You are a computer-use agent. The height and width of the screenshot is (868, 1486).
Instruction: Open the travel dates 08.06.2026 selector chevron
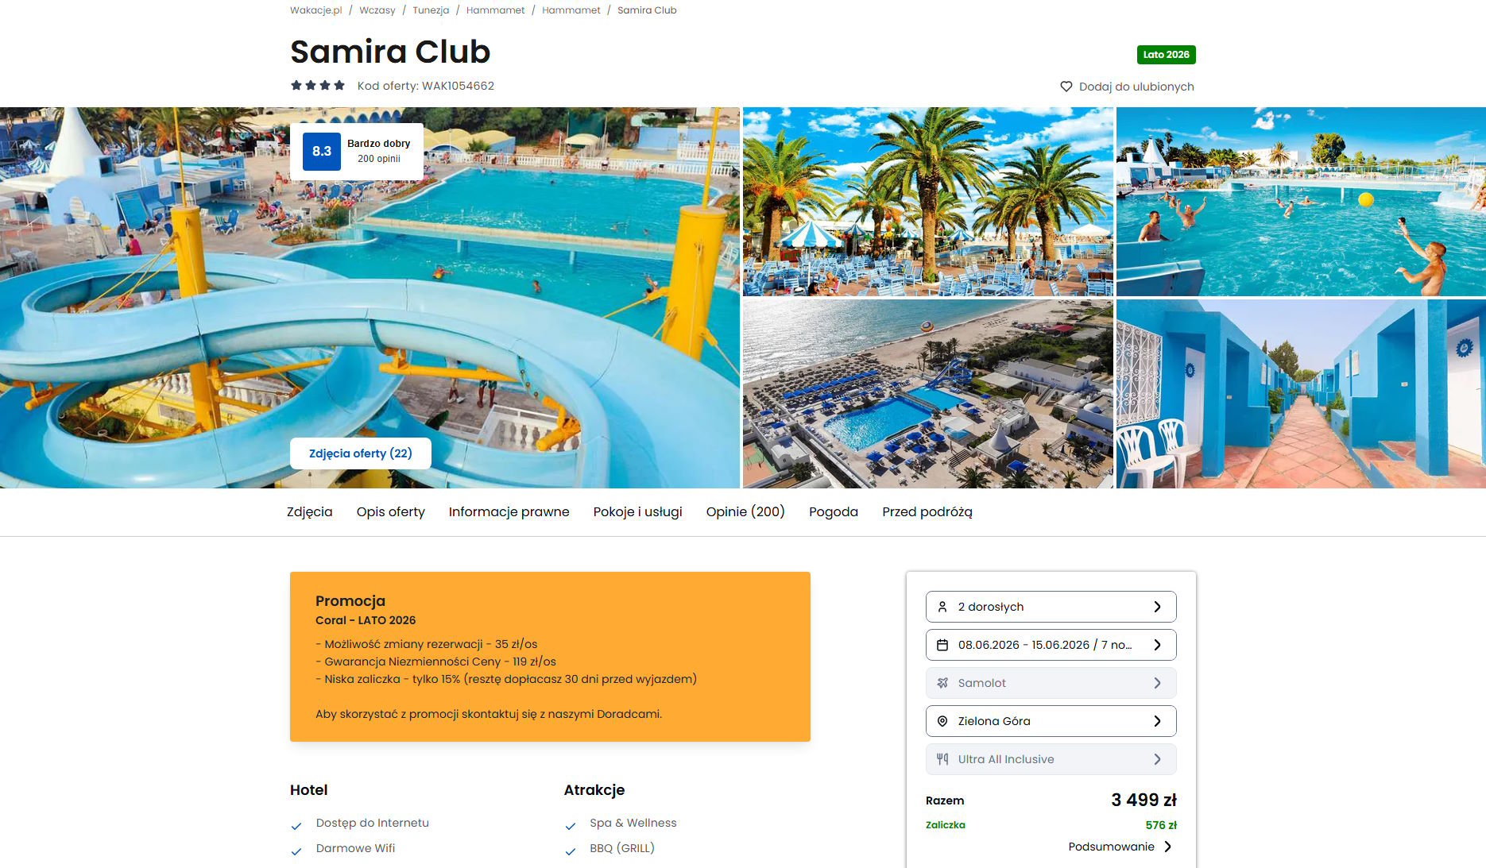[1157, 645]
